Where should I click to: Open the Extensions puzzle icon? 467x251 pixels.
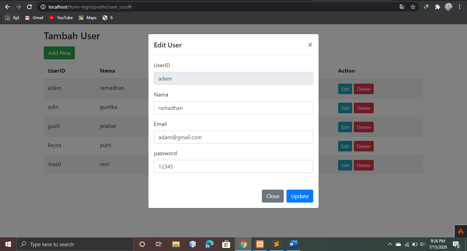point(437,7)
